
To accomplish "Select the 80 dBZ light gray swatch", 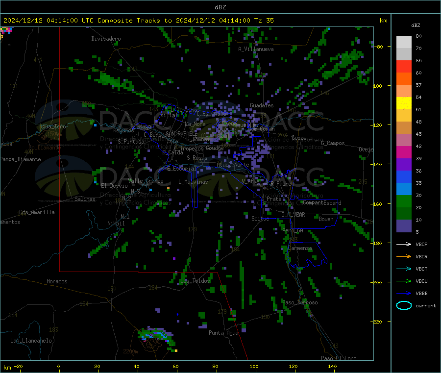I will pos(404,42).
